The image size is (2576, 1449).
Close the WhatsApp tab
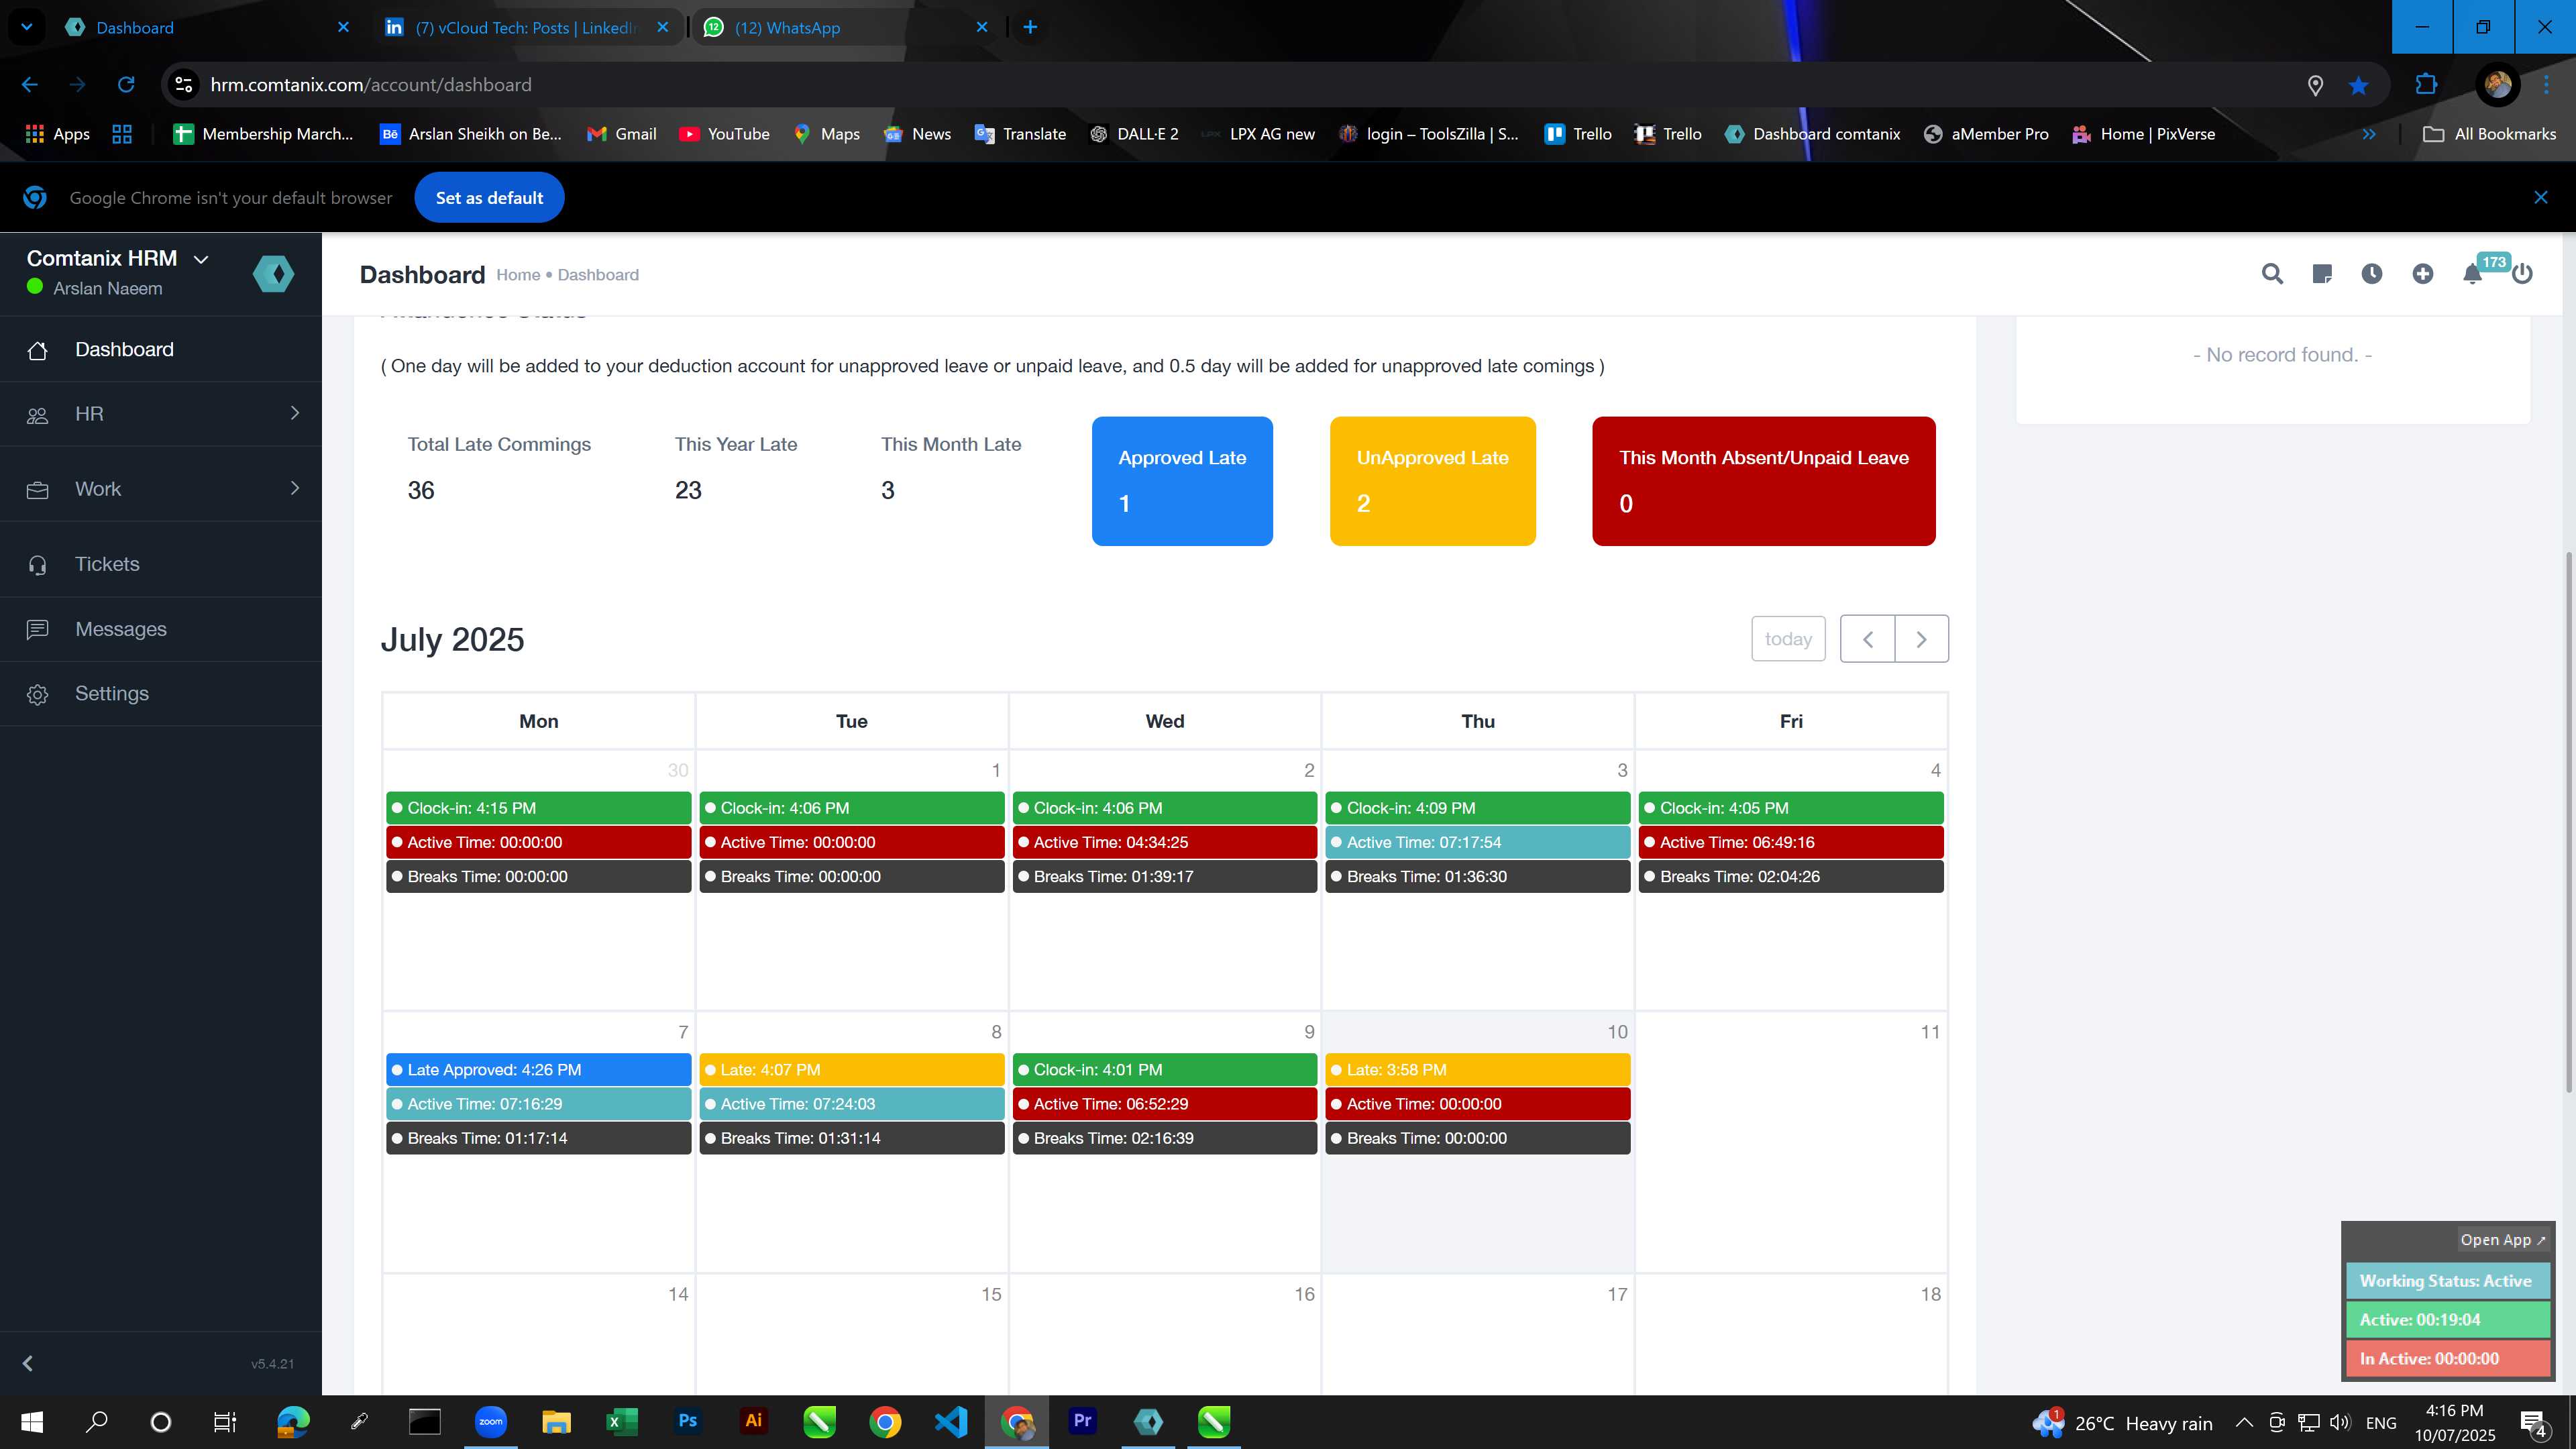point(982,27)
